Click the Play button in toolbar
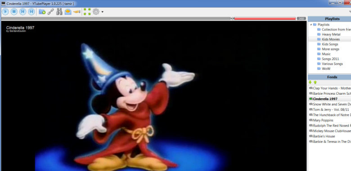The height and width of the screenshot is (171, 351). point(5,12)
